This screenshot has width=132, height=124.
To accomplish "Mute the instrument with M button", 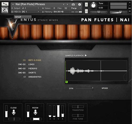I will tap(86, 11).
